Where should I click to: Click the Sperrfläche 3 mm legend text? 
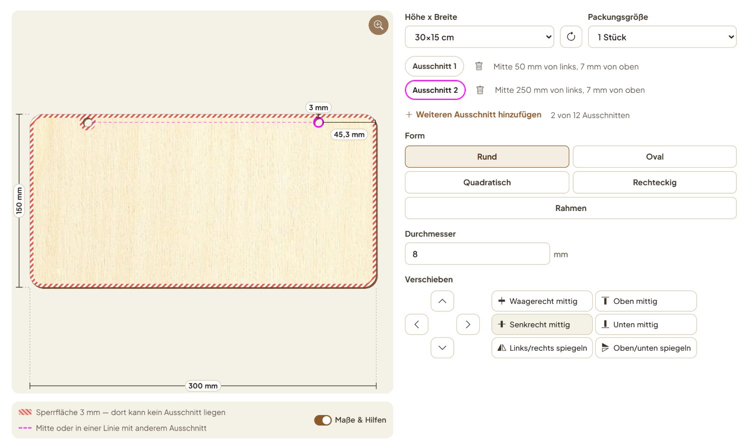(130, 413)
